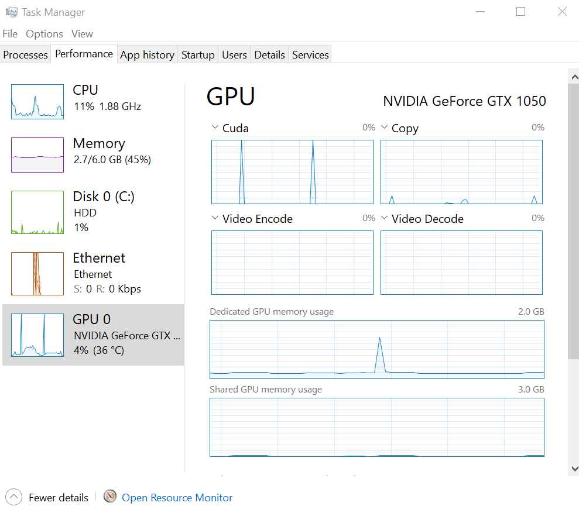Screen dimensions: 579x513
Task: Open the File menu
Action: tap(10, 34)
